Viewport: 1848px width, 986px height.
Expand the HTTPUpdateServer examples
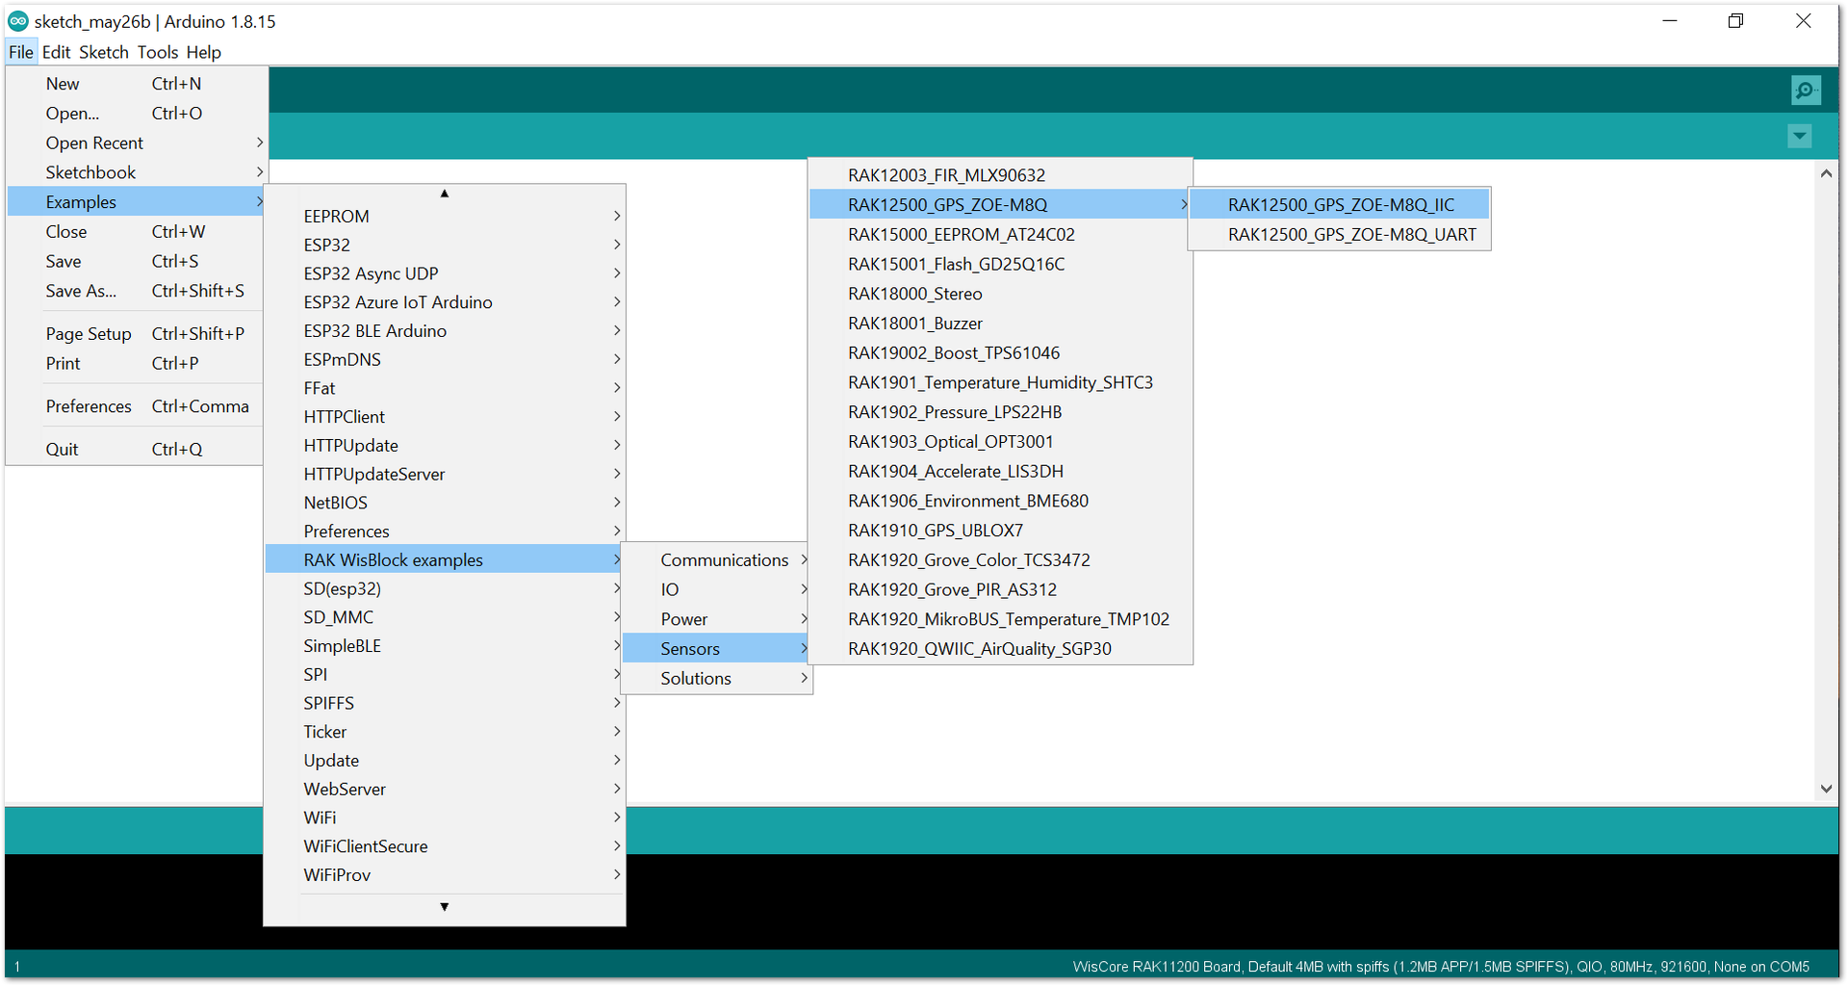coord(445,475)
